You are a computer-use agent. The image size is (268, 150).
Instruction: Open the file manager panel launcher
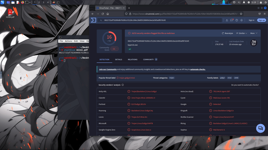click(x=13, y=2)
